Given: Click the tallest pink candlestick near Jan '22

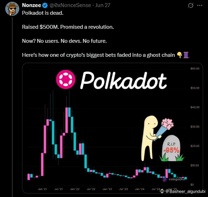Looking at the screenshot, I should (66, 120).
